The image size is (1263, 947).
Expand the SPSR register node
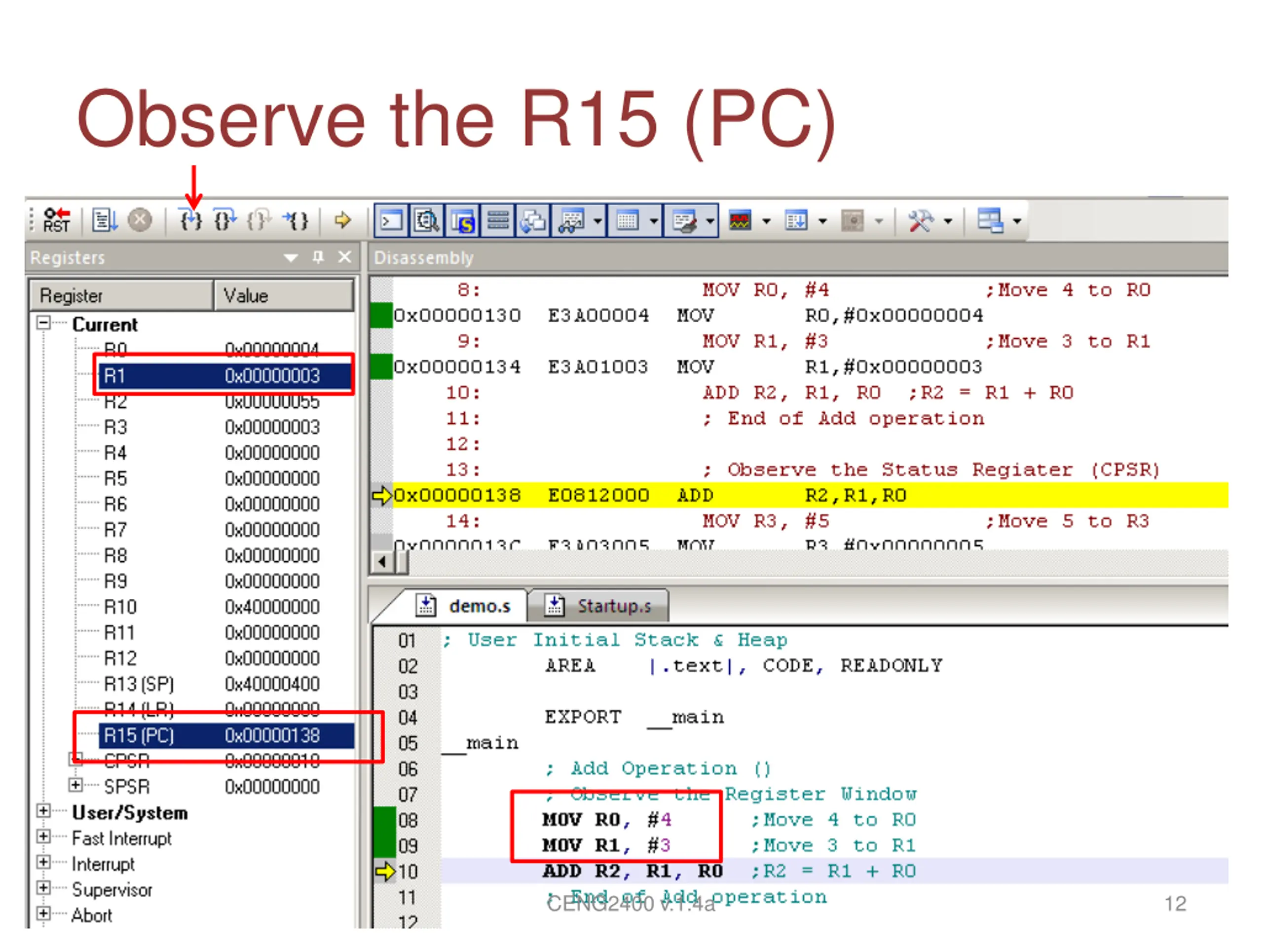click(x=75, y=785)
